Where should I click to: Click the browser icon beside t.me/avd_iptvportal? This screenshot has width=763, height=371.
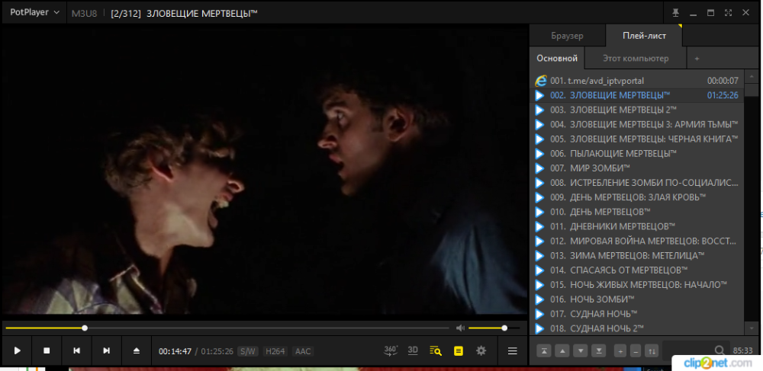point(540,81)
